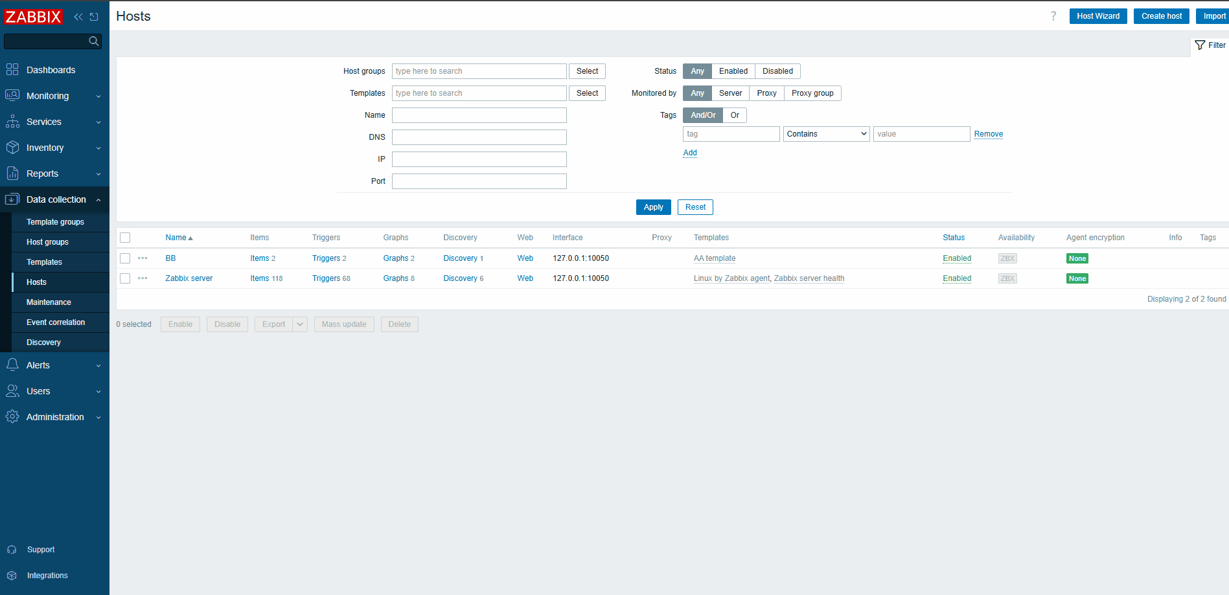
Task: Expand the Administration menu chevron
Action: 98,418
